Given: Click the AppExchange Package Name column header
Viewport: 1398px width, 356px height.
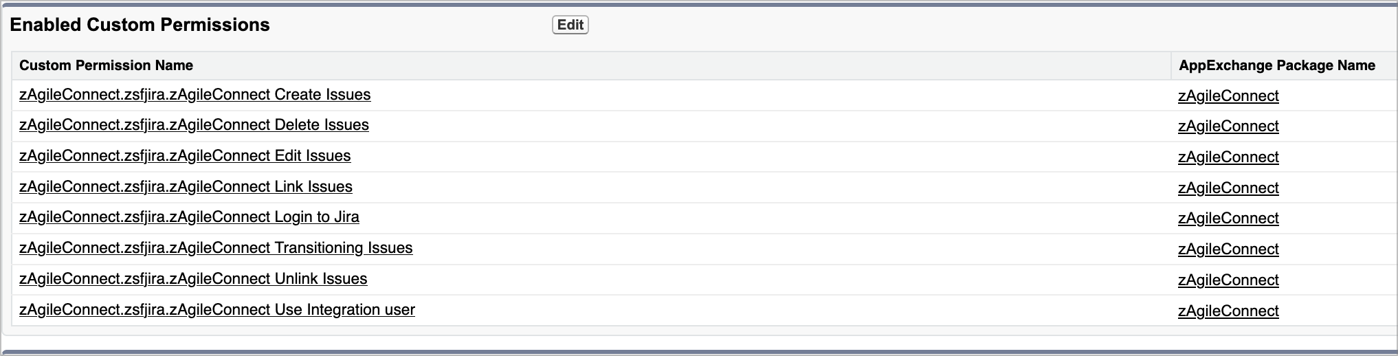Looking at the screenshot, I should click(x=1277, y=65).
